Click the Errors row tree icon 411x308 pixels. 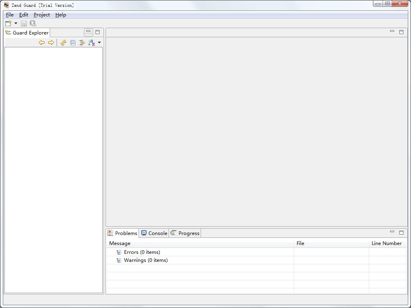coord(119,253)
